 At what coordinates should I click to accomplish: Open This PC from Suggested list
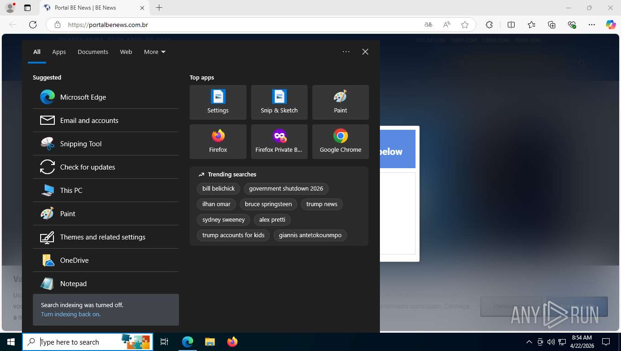105,190
